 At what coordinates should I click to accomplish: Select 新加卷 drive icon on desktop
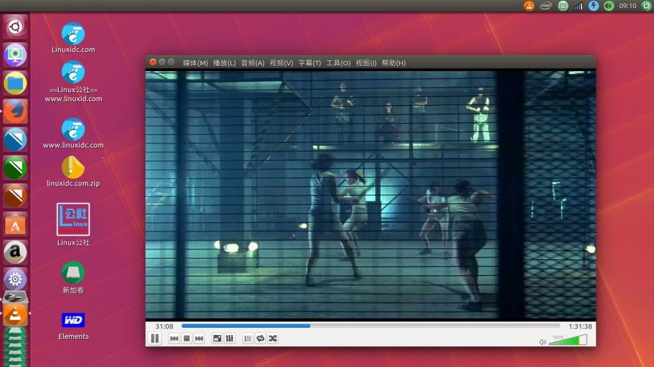click(x=73, y=278)
